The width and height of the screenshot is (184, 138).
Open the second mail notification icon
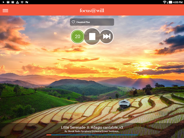point(13,2)
